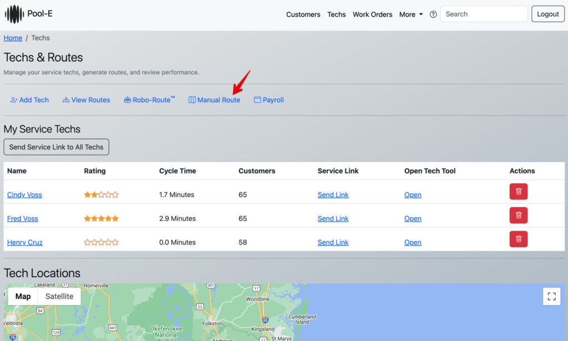This screenshot has width=568, height=341.
Task: Click the Techs breadcrumb text
Action: tap(40, 38)
